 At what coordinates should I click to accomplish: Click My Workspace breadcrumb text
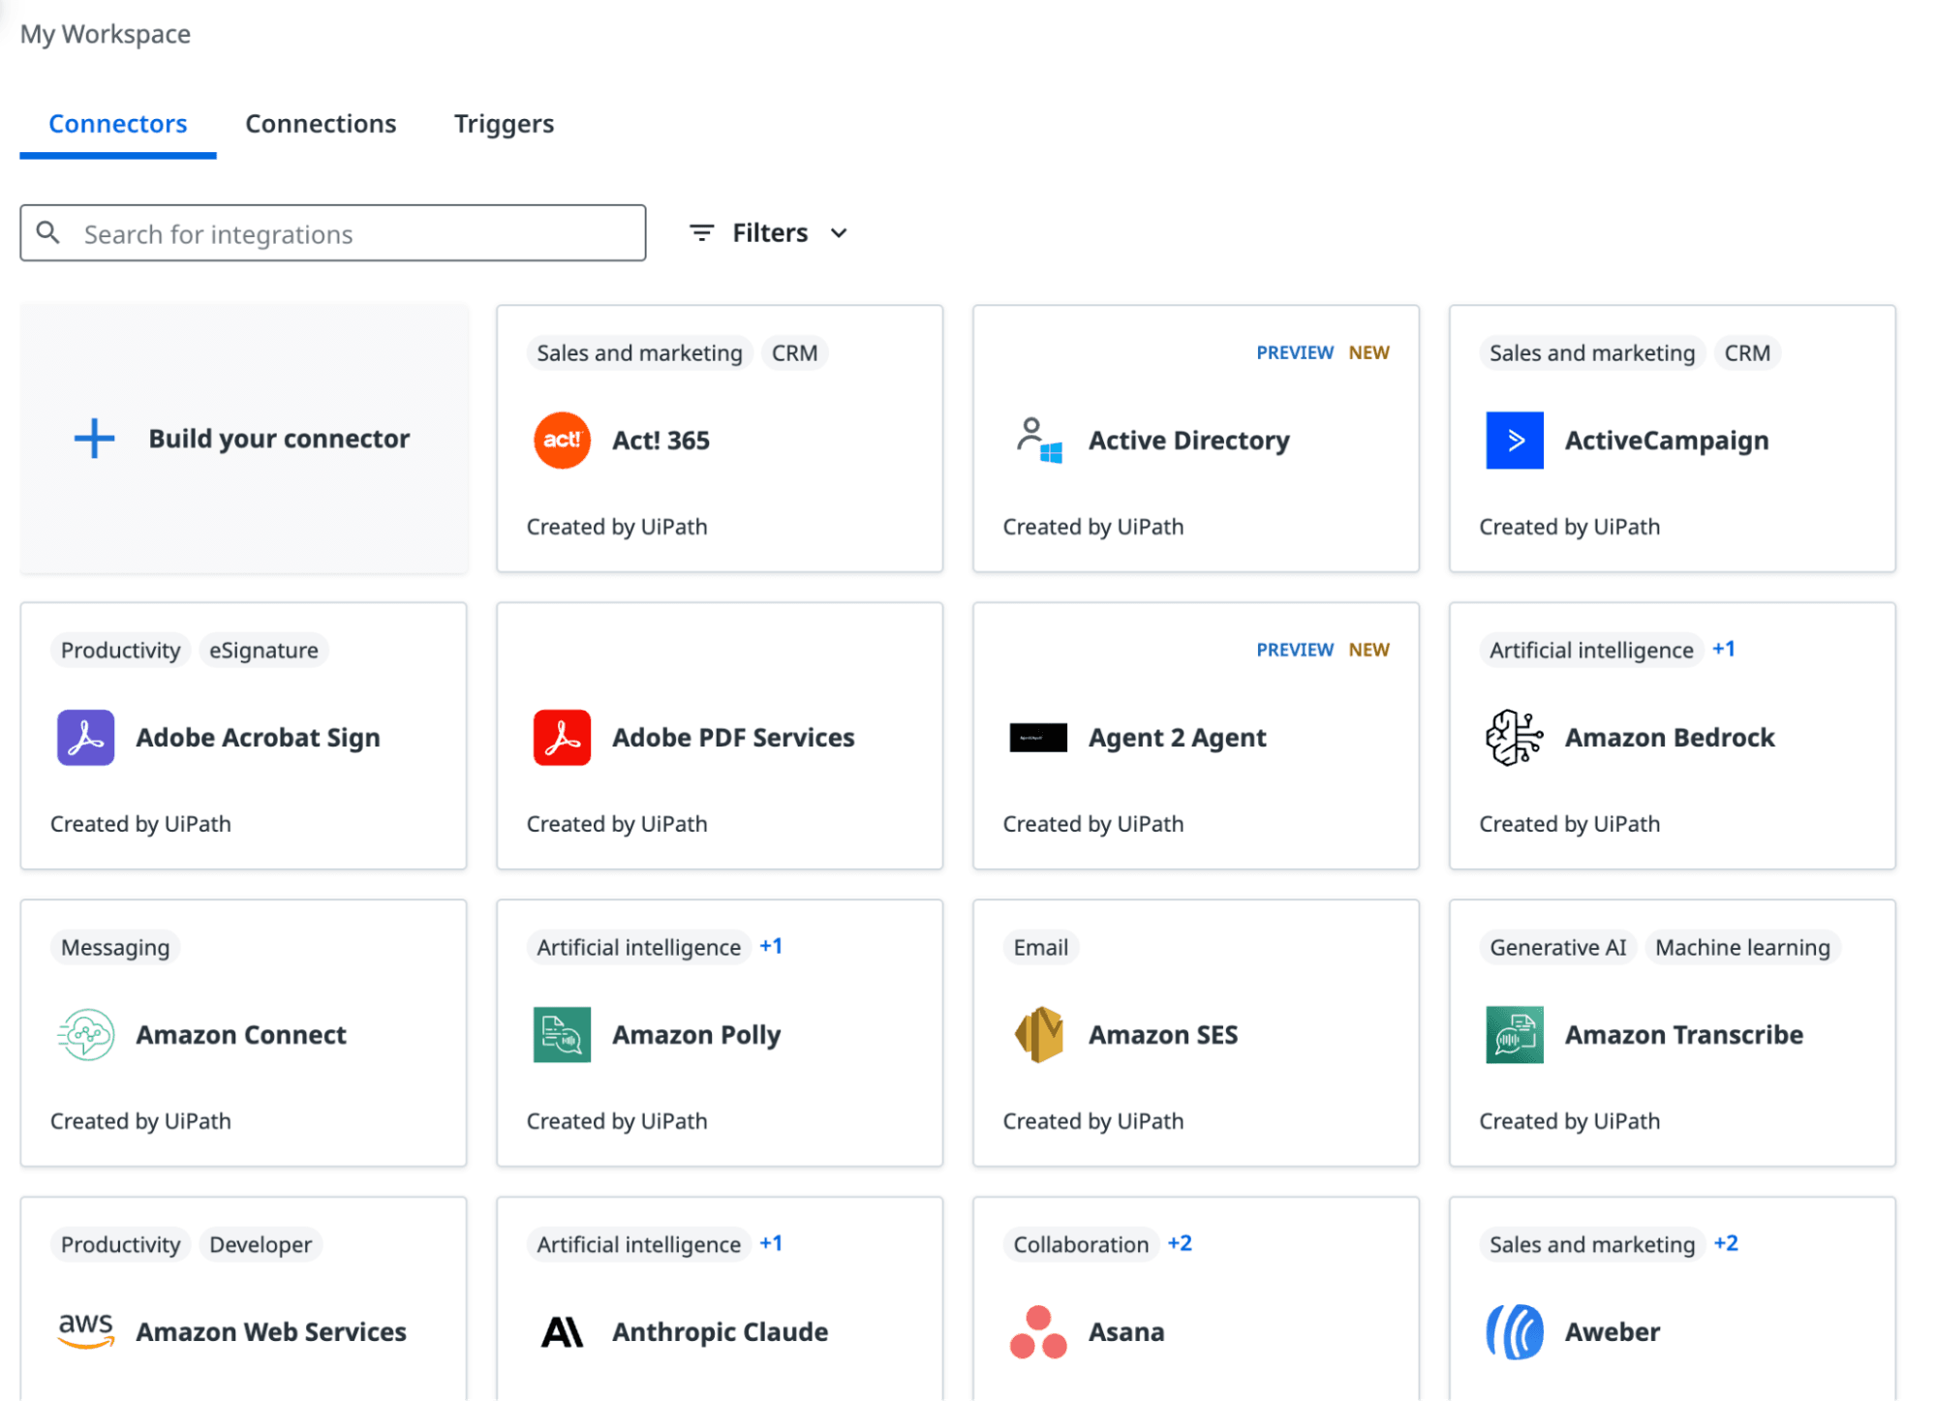pos(105,34)
